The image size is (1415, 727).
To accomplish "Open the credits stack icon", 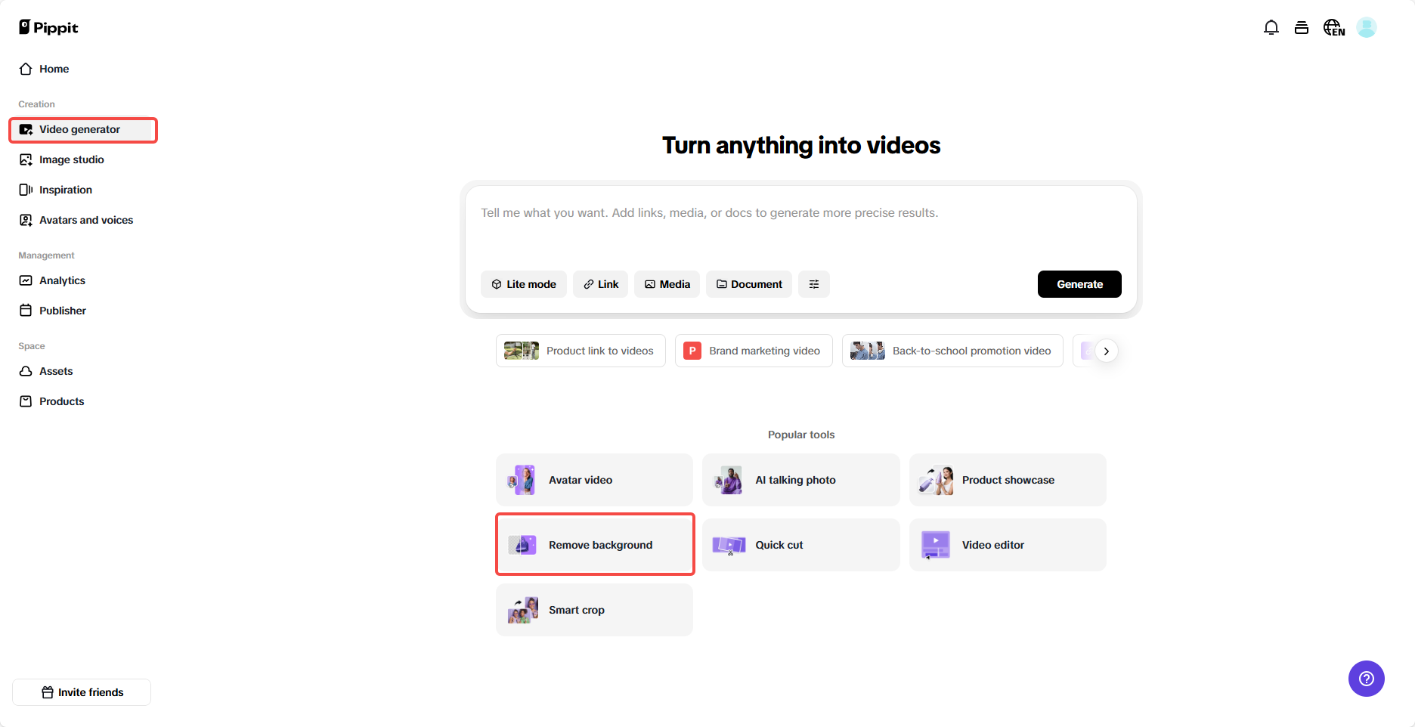I will point(1302,28).
